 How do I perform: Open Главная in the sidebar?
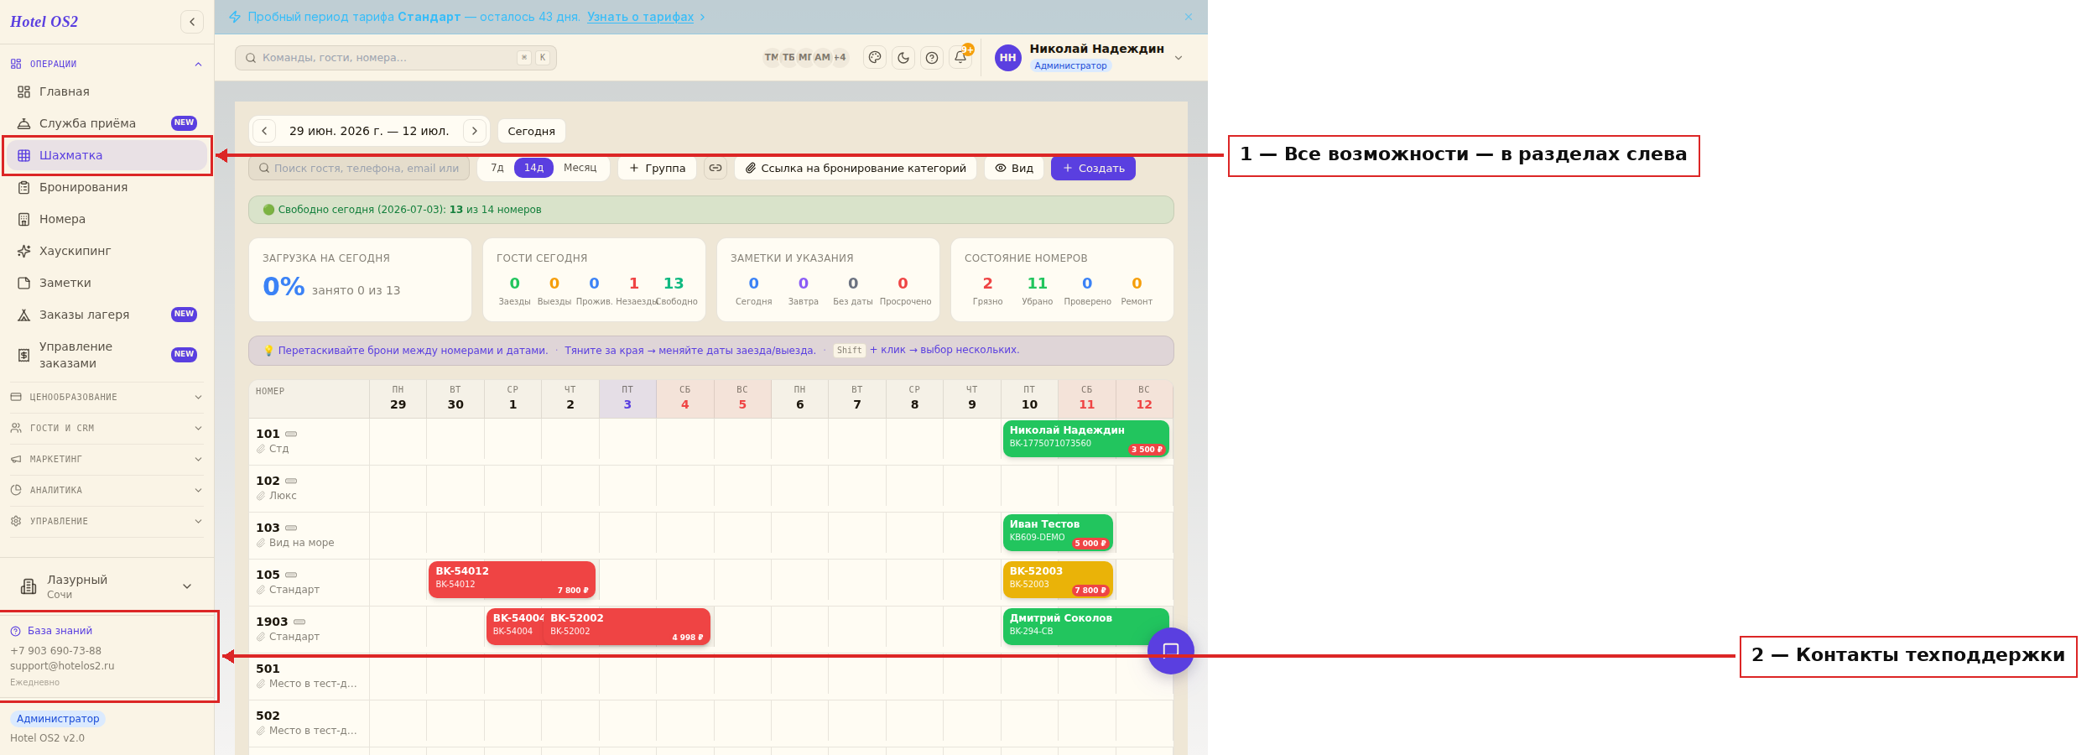[107, 91]
